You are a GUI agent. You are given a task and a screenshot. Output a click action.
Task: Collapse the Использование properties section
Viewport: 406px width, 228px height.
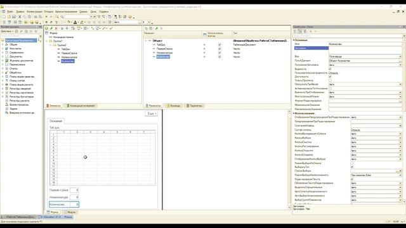(x=294, y=113)
